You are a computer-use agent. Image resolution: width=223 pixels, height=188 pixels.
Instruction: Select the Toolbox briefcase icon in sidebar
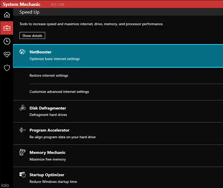pos(7,28)
